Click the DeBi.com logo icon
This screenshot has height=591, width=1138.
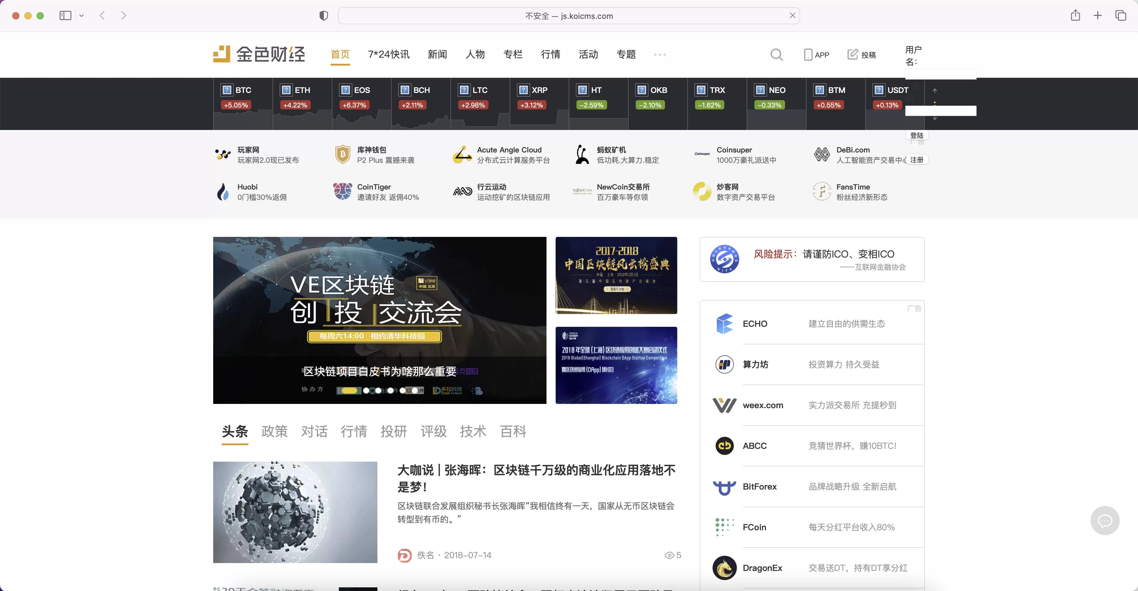click(x=822, y=154)
